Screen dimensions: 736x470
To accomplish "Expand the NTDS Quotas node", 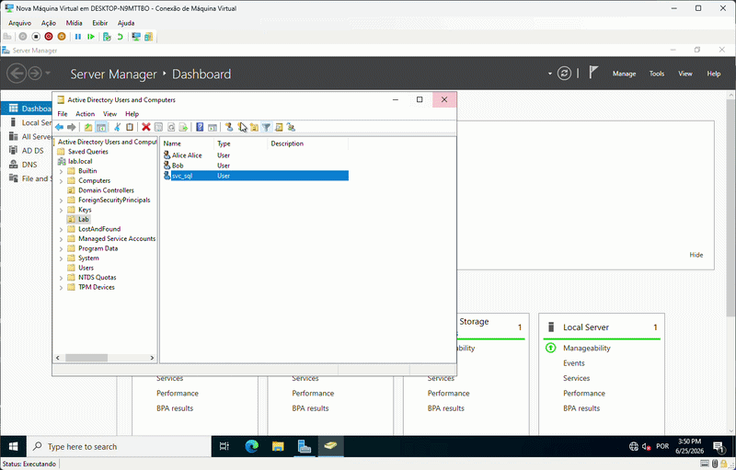I will tap(61, 278).
